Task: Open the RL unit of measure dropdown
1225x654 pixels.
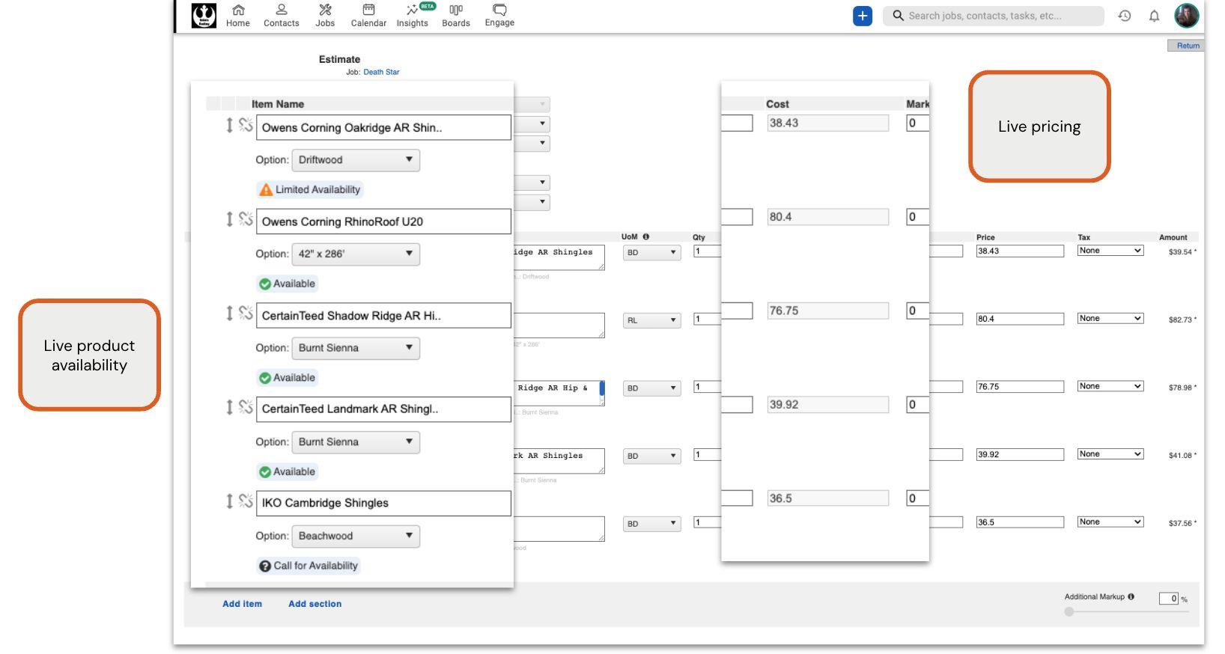Action: point(652,320)
